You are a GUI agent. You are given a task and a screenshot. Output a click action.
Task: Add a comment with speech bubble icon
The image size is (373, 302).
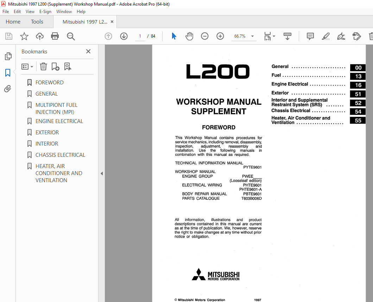[x=310, y=36]
